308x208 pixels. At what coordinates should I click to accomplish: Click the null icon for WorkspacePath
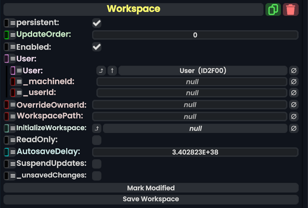point(294,117)
